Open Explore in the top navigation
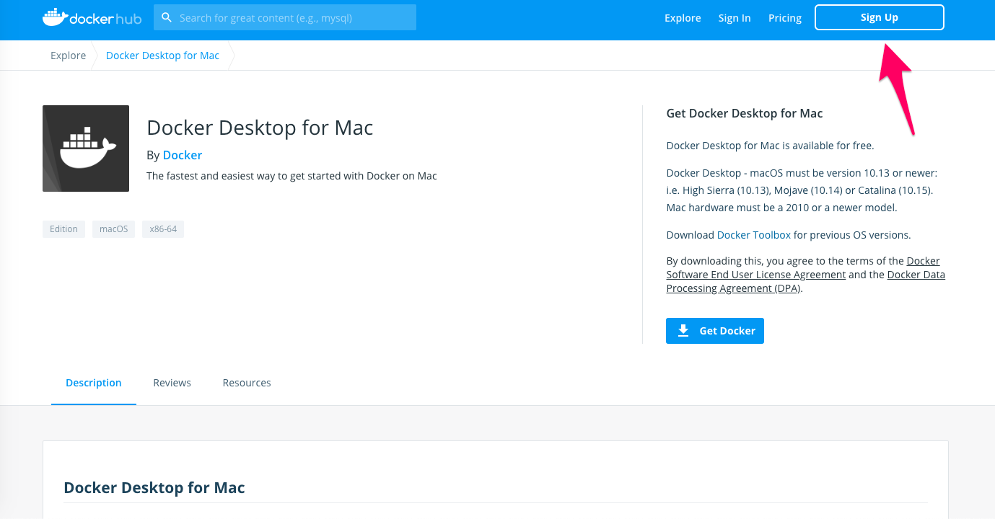Screen dimensions: 995x519 tap(683, 18)
